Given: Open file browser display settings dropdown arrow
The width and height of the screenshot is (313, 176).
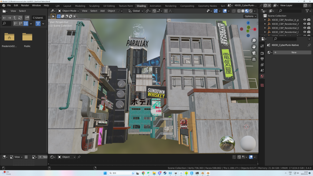Looking at the screenshot, I should coord(31,24).
